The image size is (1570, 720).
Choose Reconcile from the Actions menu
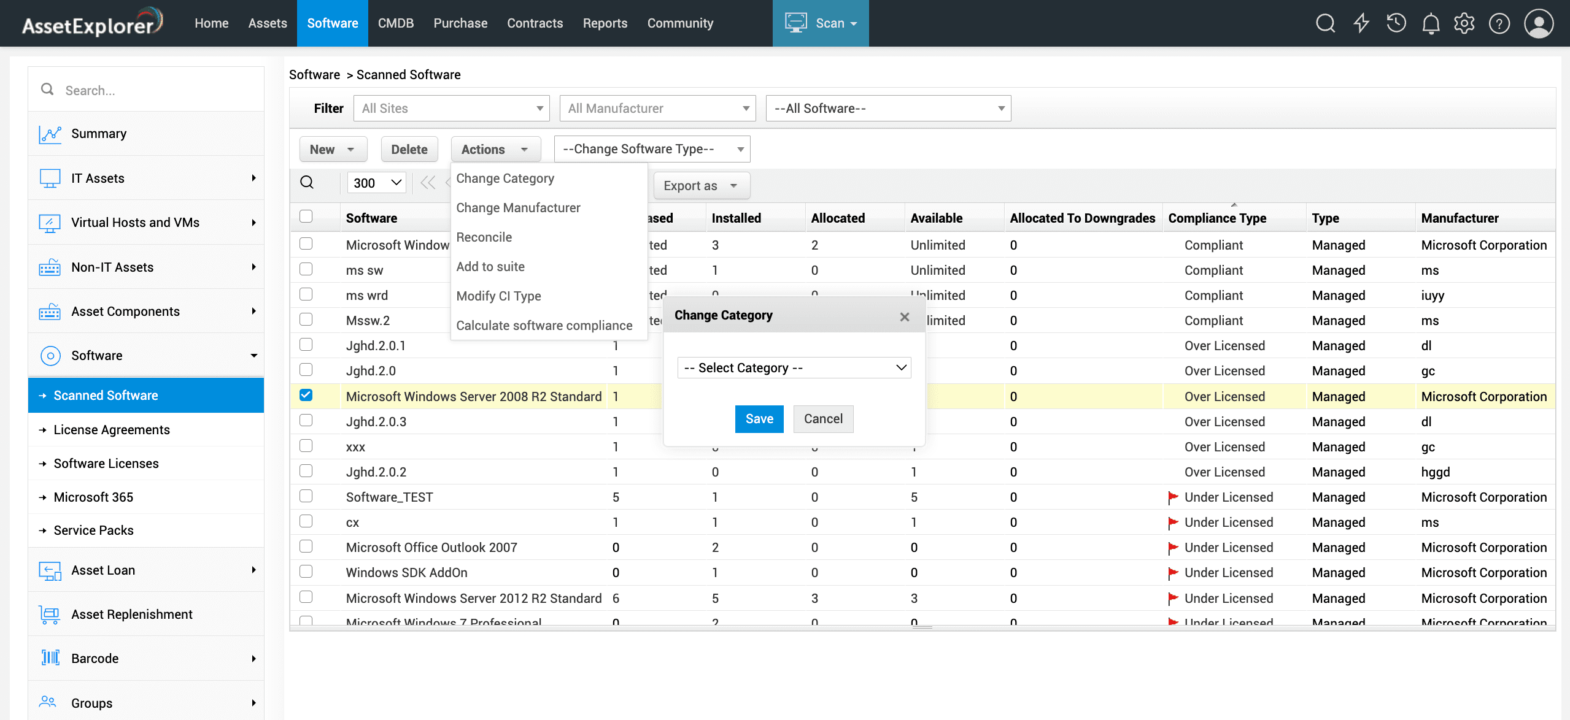[484, 237]
